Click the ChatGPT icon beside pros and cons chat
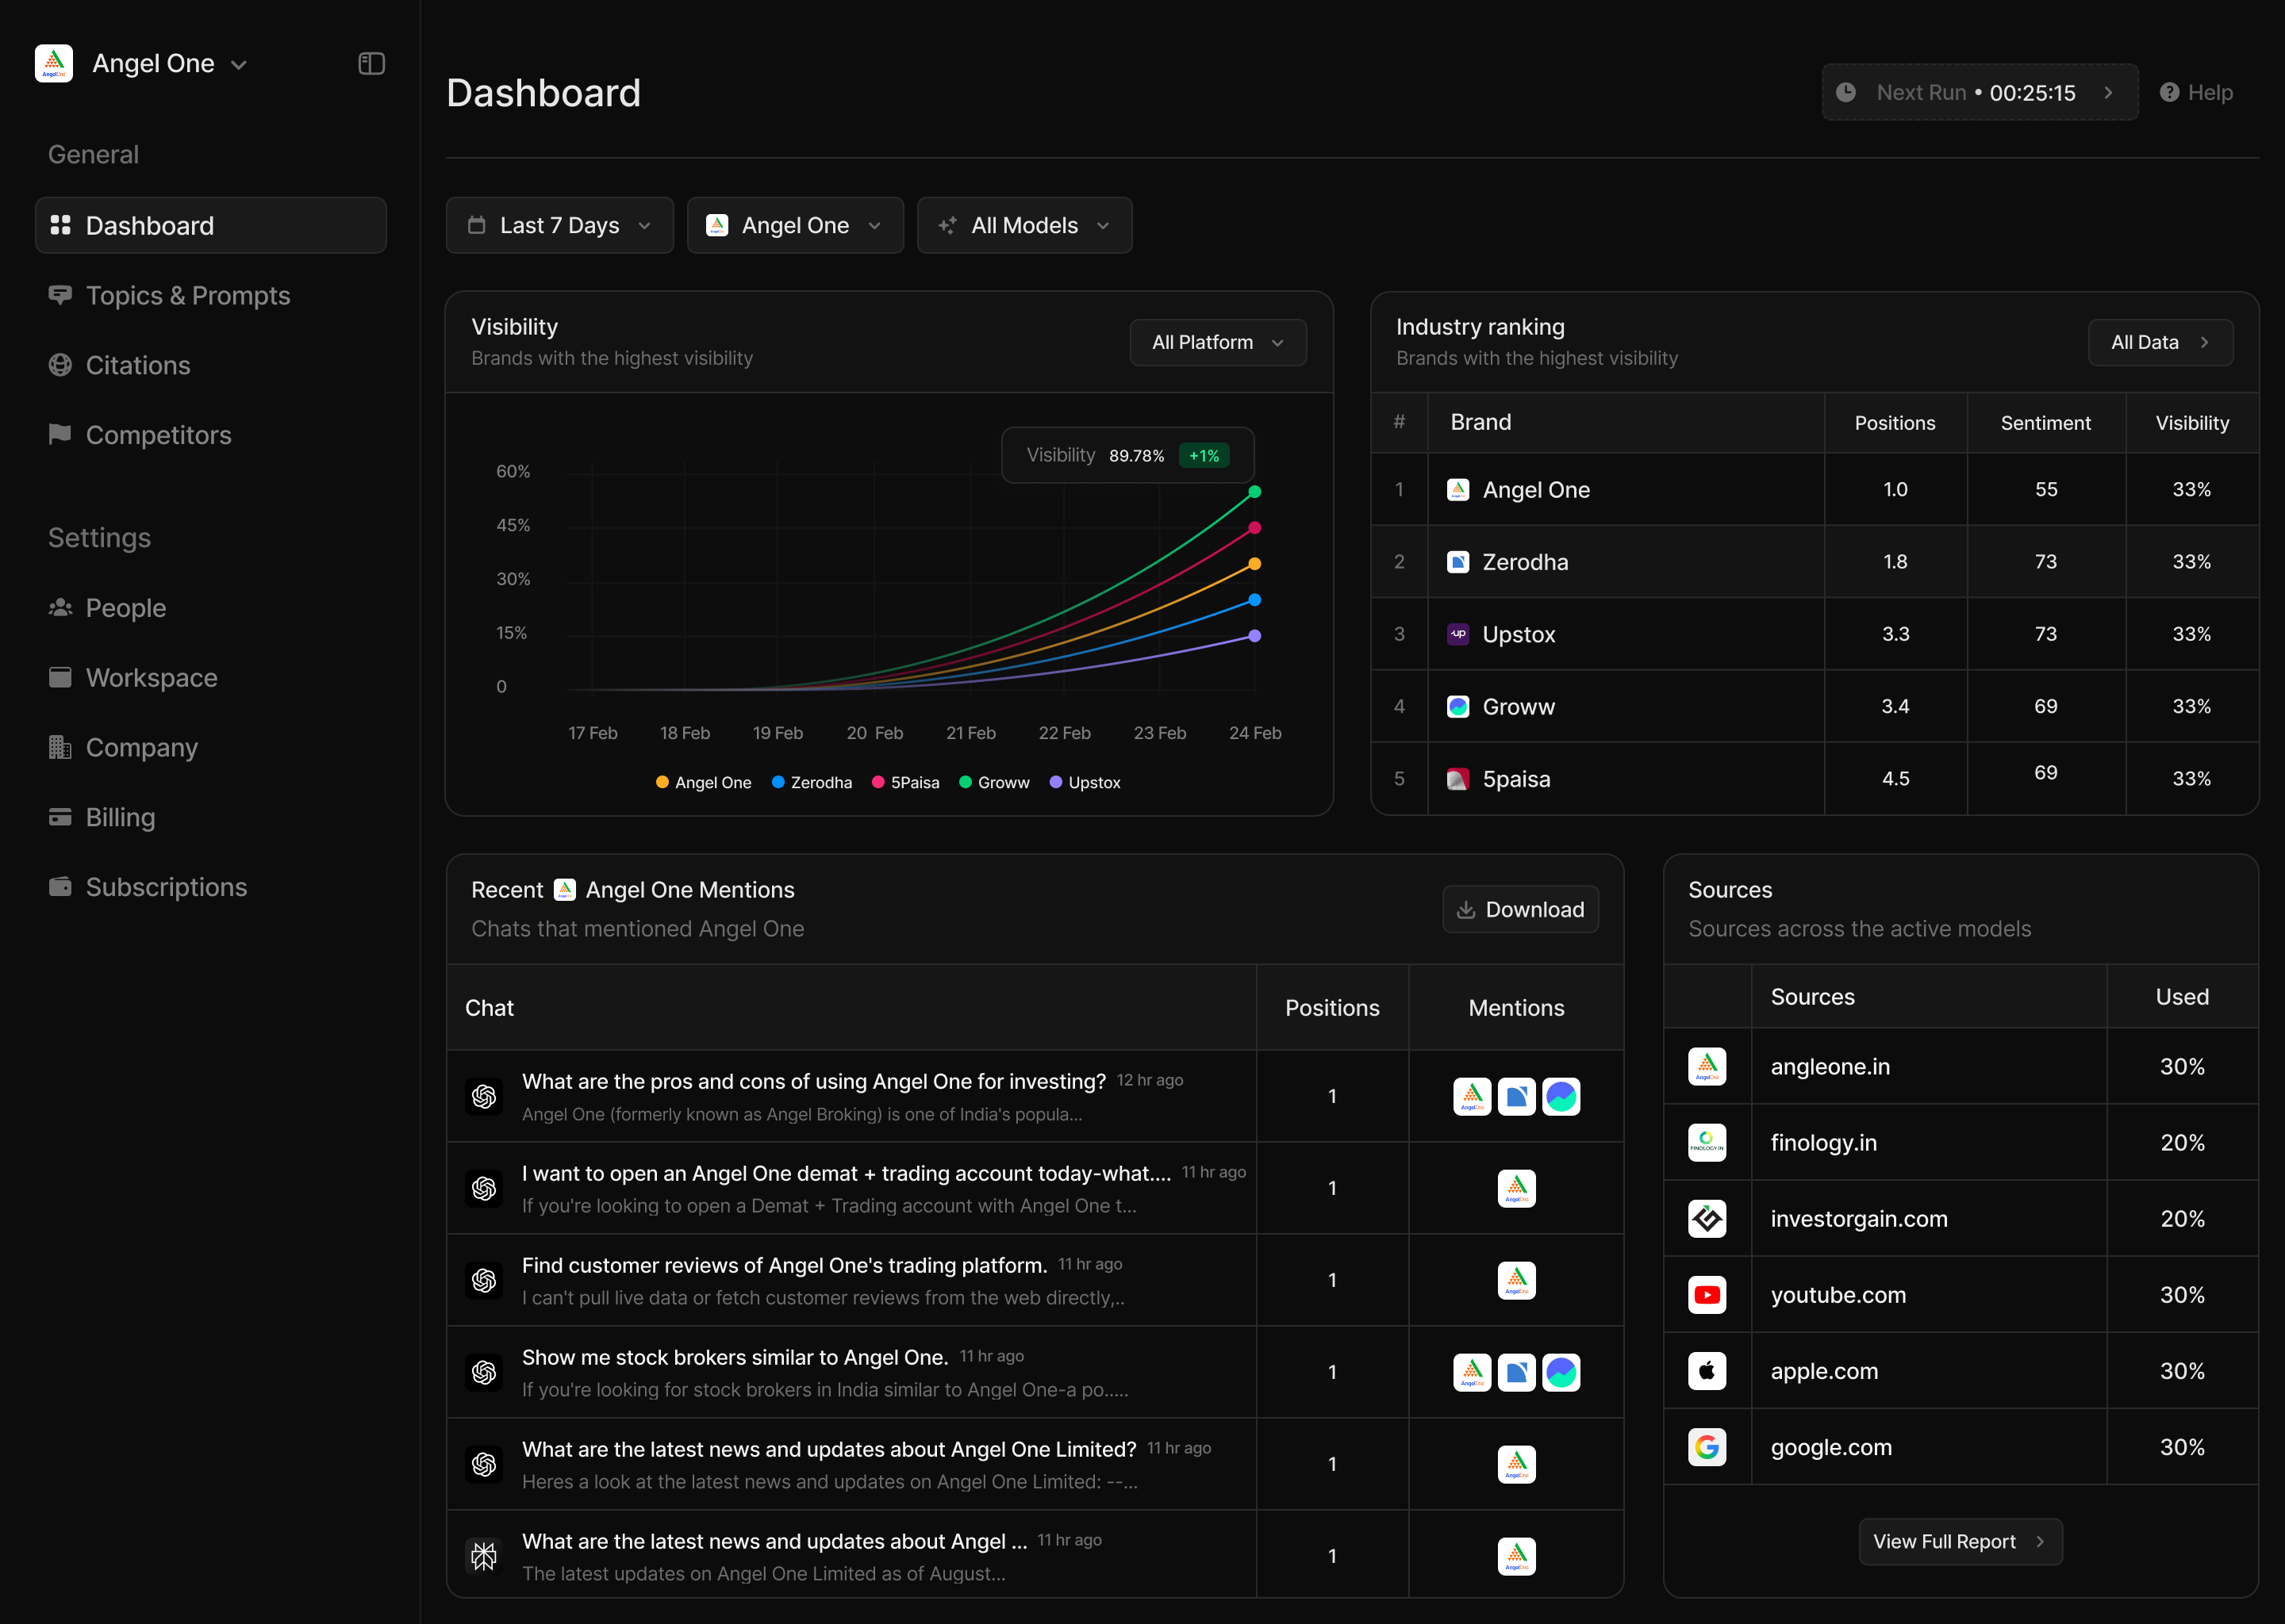Screen dimensions: 2285x1624 point(484,1097)
